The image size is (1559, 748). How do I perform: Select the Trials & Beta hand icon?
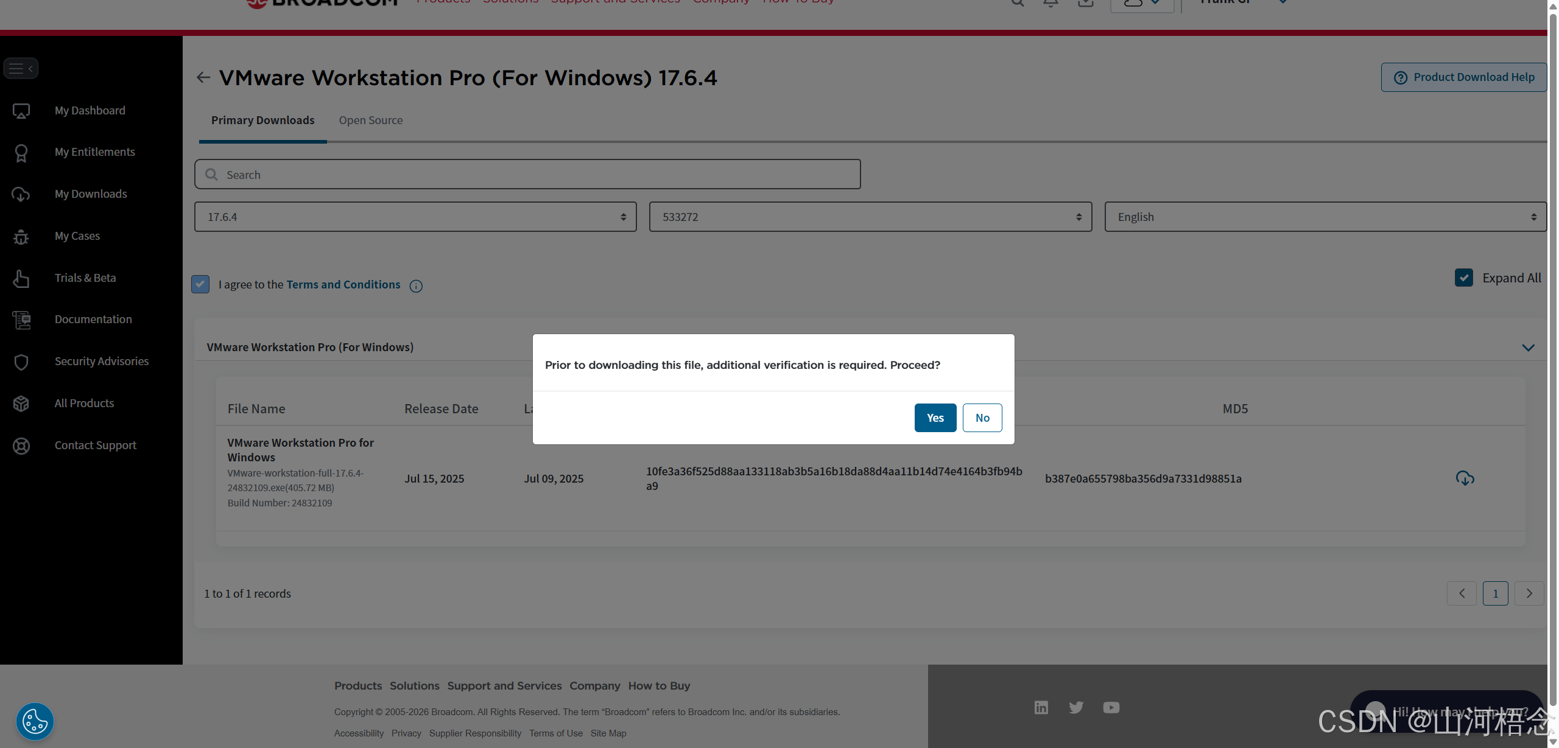coord(21,278)
